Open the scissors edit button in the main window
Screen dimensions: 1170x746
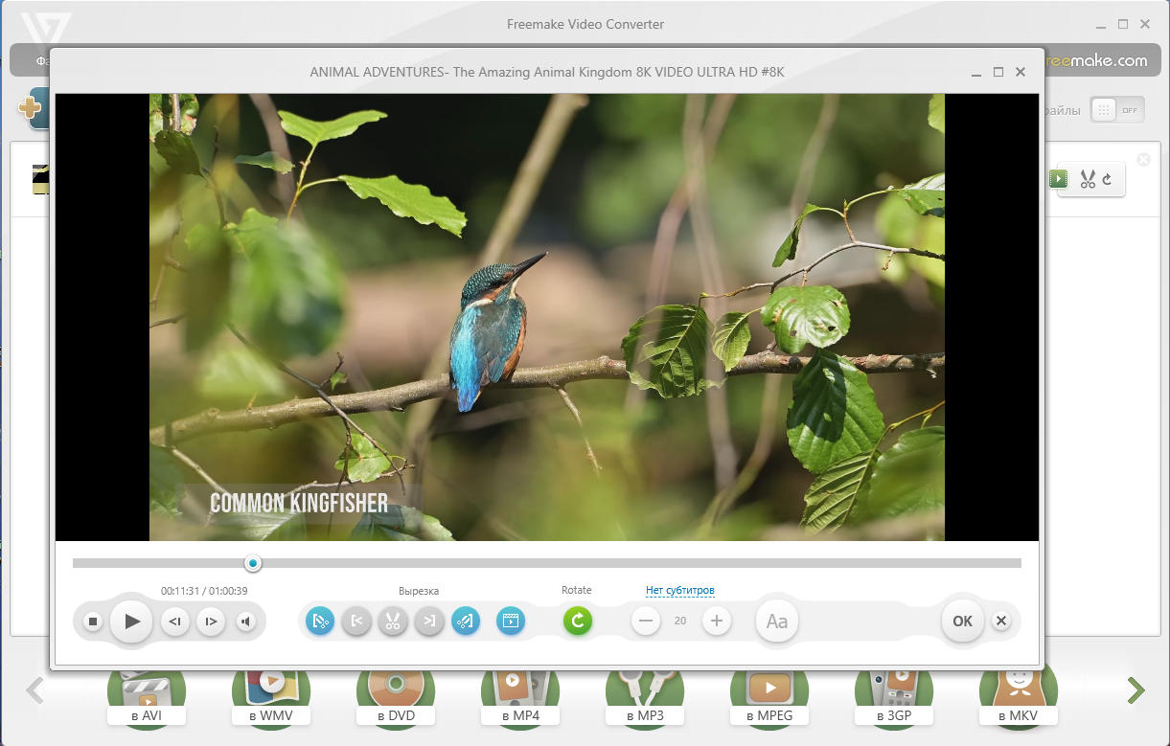coord(1096,179)
